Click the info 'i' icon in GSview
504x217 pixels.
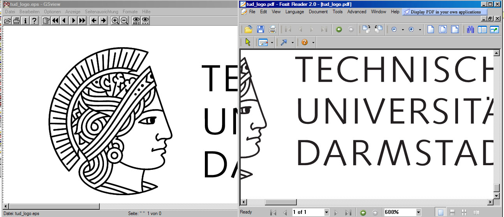(25, 21)
